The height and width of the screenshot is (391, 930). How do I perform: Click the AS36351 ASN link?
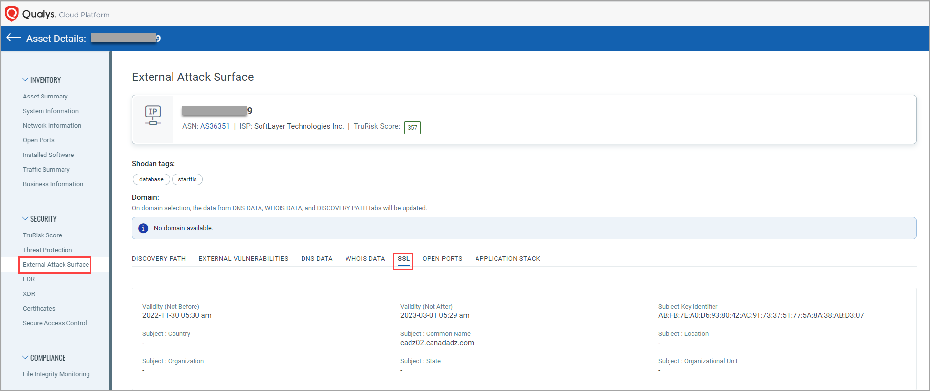(x=215, y=126)
